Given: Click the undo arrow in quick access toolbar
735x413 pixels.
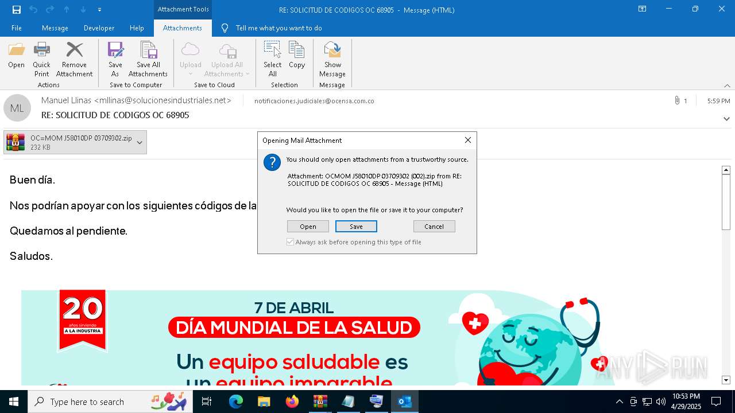Looking at the screenshot, I should (33, 10).
